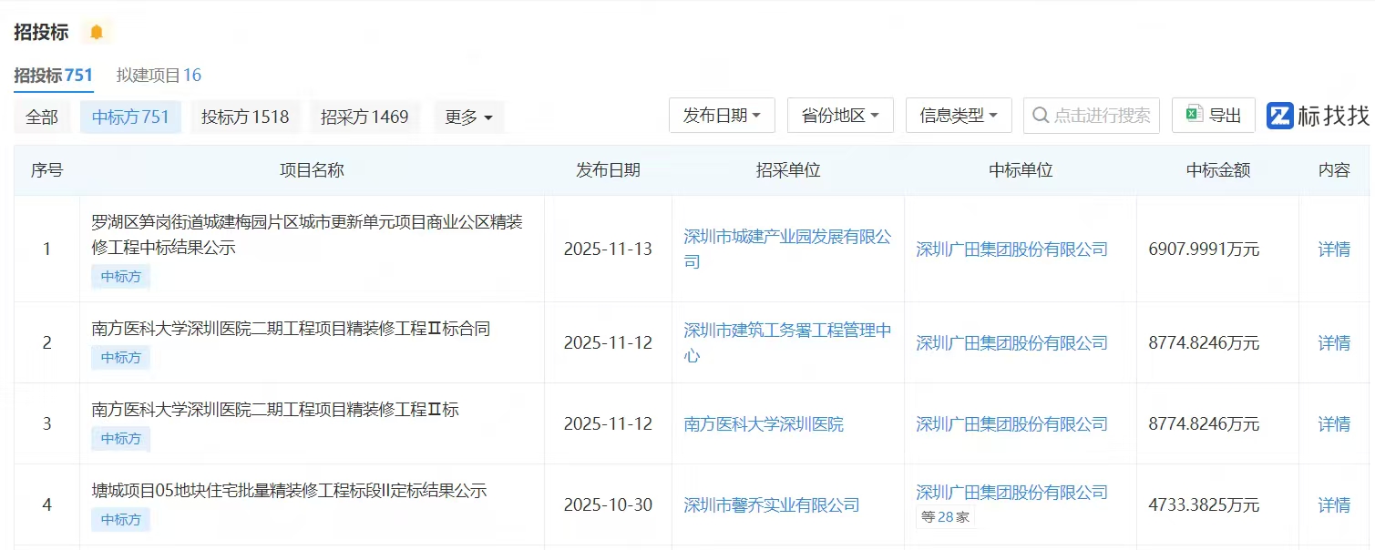Image resolution: width=1375 pixels, height=550 pixels.
Task: Open the 标找找 logo link
Action: tap(1318, 115)
